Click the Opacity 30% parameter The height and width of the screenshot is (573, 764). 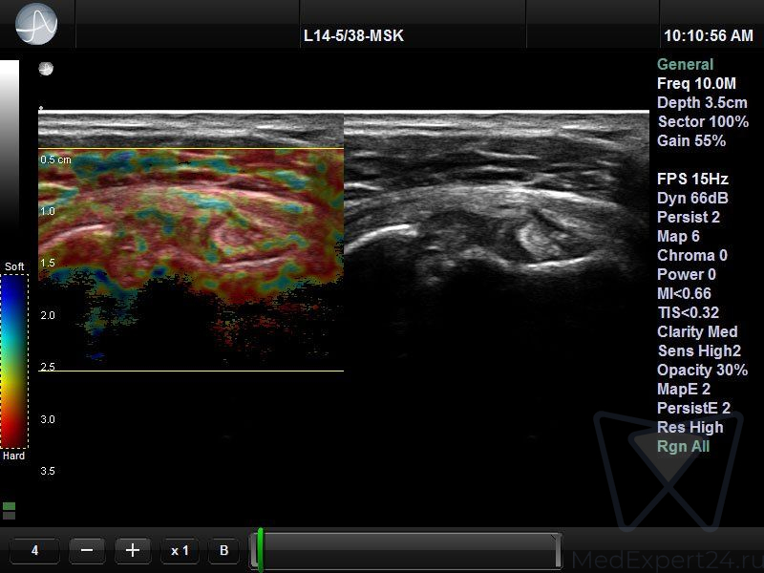[x=702, y=370]
